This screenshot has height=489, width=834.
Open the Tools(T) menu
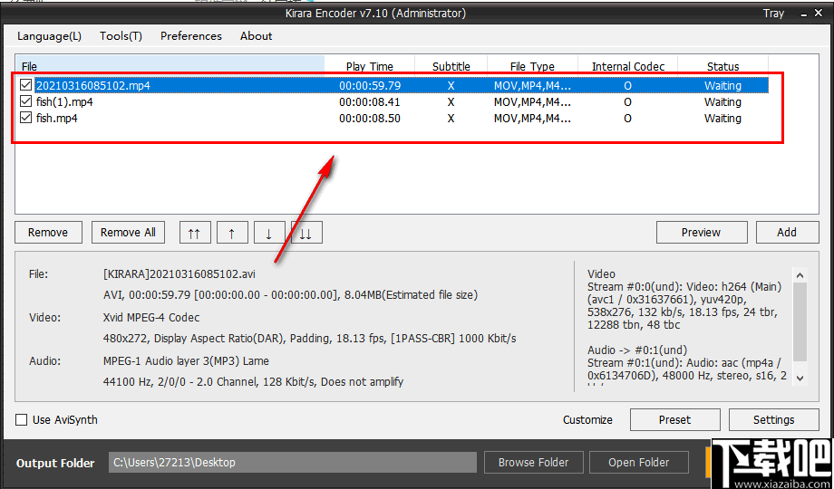point(121,36)
